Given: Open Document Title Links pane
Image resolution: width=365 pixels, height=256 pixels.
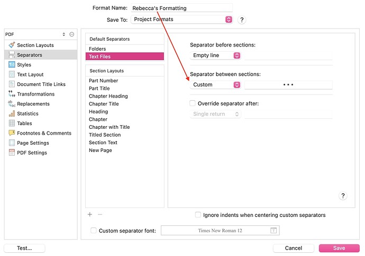Looking at the screenshot, I should pyautogui.click(x=41, y=84).
